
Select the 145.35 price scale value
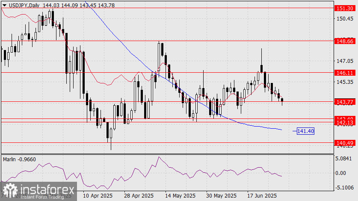pos(345,82)
